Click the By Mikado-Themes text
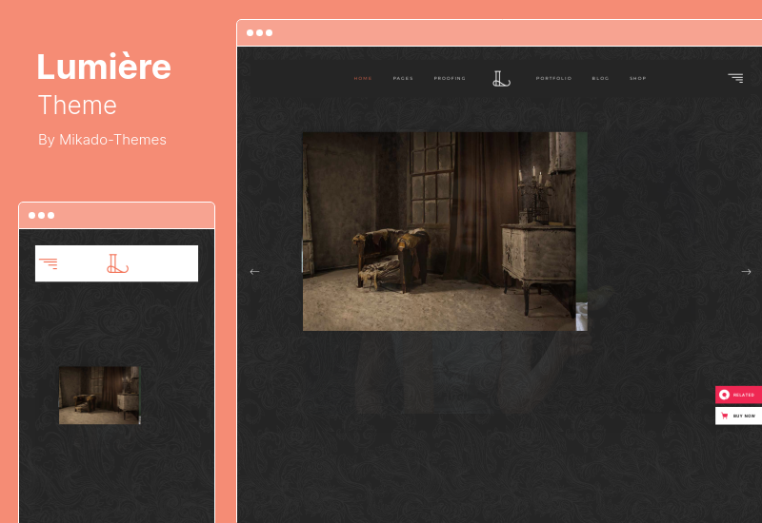762x523 pixels. (102, 140)
